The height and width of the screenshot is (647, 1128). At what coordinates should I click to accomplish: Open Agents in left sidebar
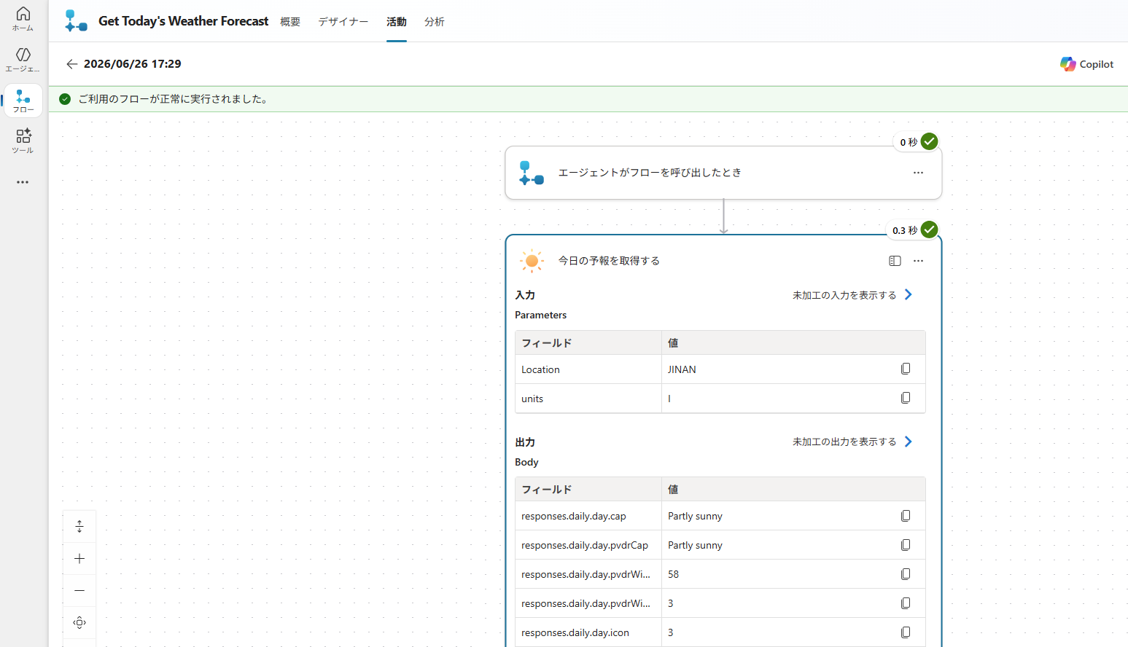(x=23, y=60)
